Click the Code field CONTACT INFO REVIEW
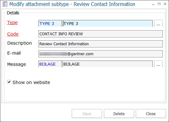The width and height of the screenshot is (169, 122). pyautogui.click(x=101, y=34)
